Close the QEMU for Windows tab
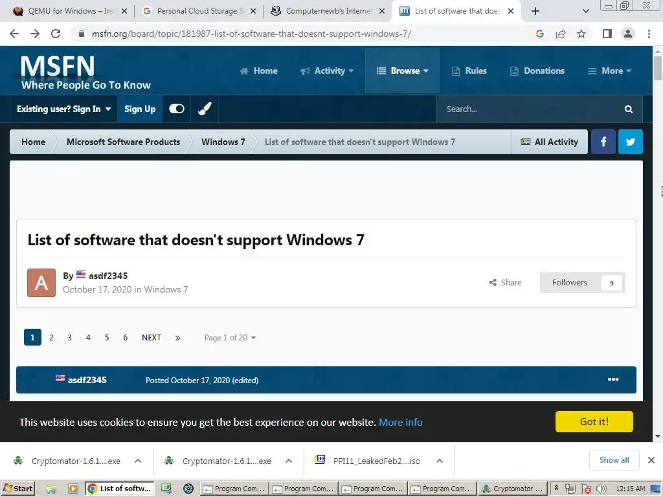The width and height of the screenshot is (663, 497). [124, 11]
